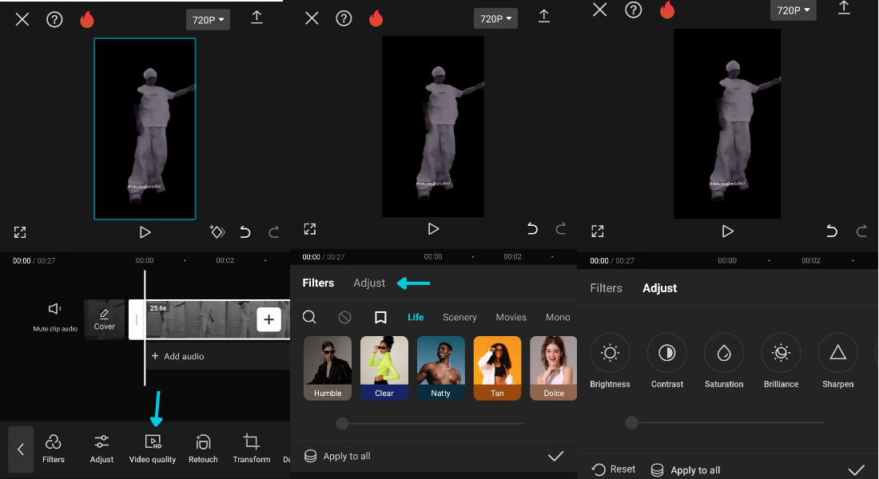Tap the flame icon in left screen
This screenshot has height=479, width=879.
click(87, 20)
